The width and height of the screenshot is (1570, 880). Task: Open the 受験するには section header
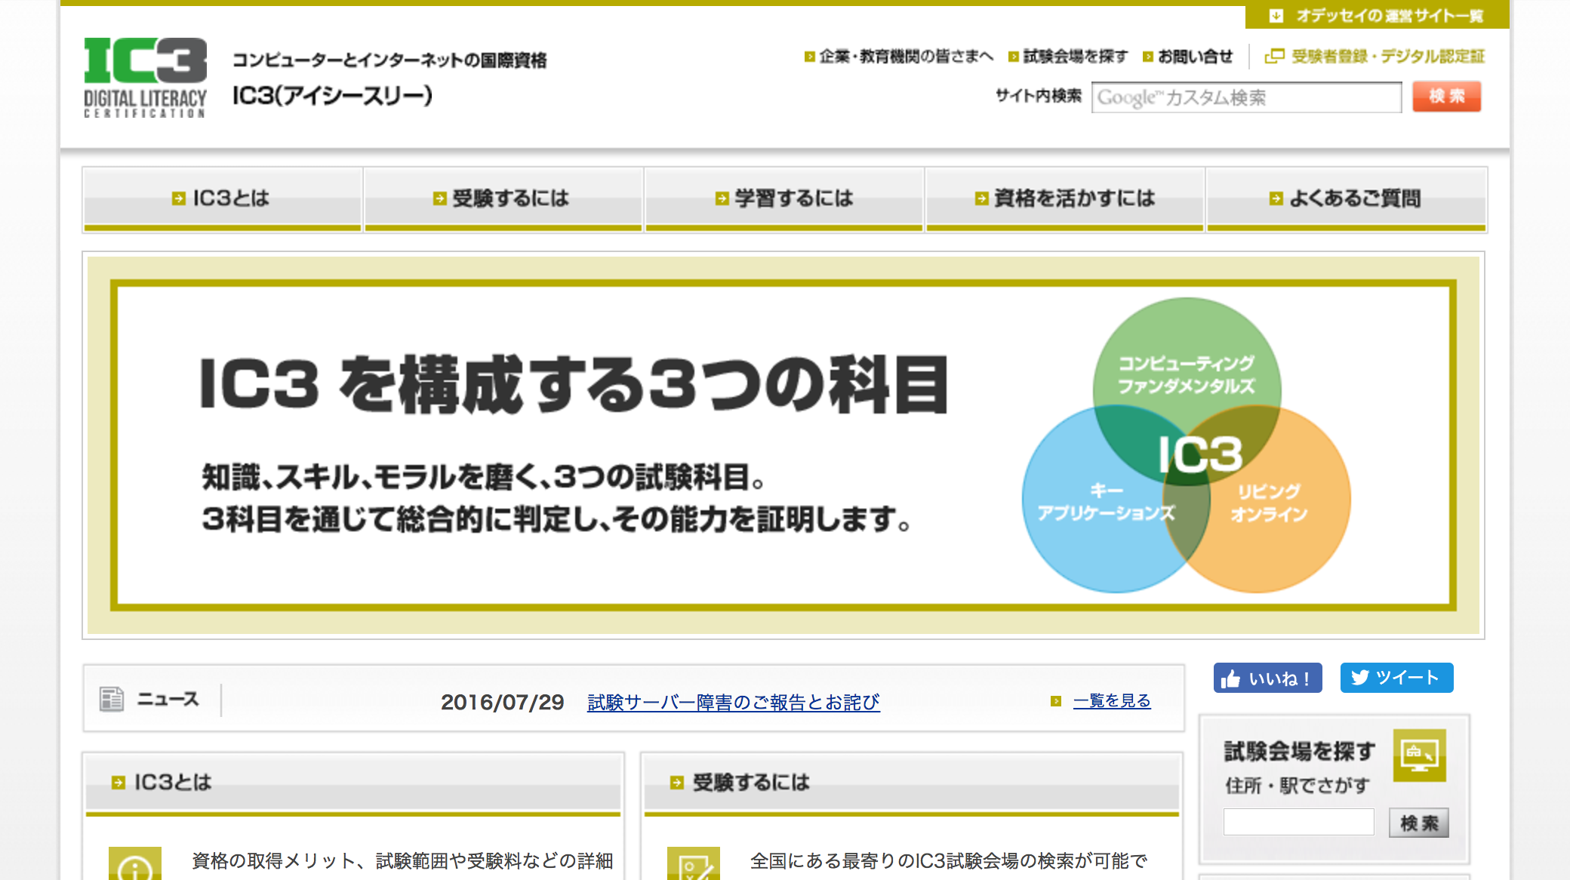pyautogui.click(x=912, y=783)
